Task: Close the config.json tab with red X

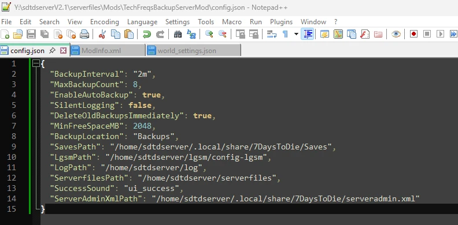Action: tap(63, 51)
